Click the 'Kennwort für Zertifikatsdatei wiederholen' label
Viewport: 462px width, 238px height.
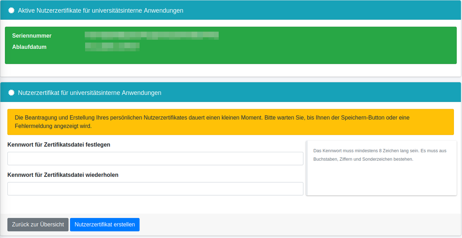coord(63,175)
